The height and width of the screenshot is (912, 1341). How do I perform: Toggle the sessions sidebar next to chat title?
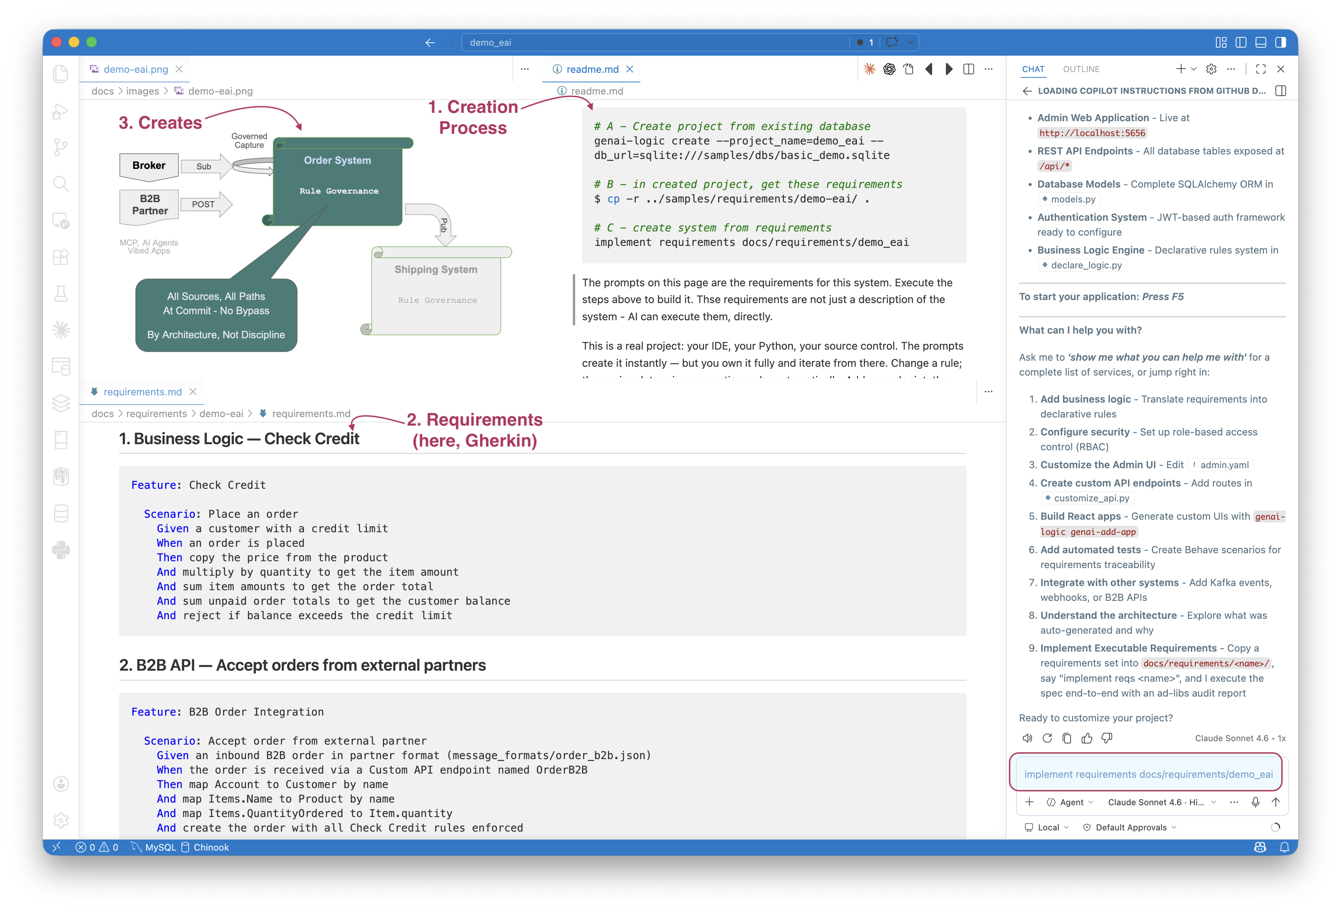click(x=1280, y=91)
